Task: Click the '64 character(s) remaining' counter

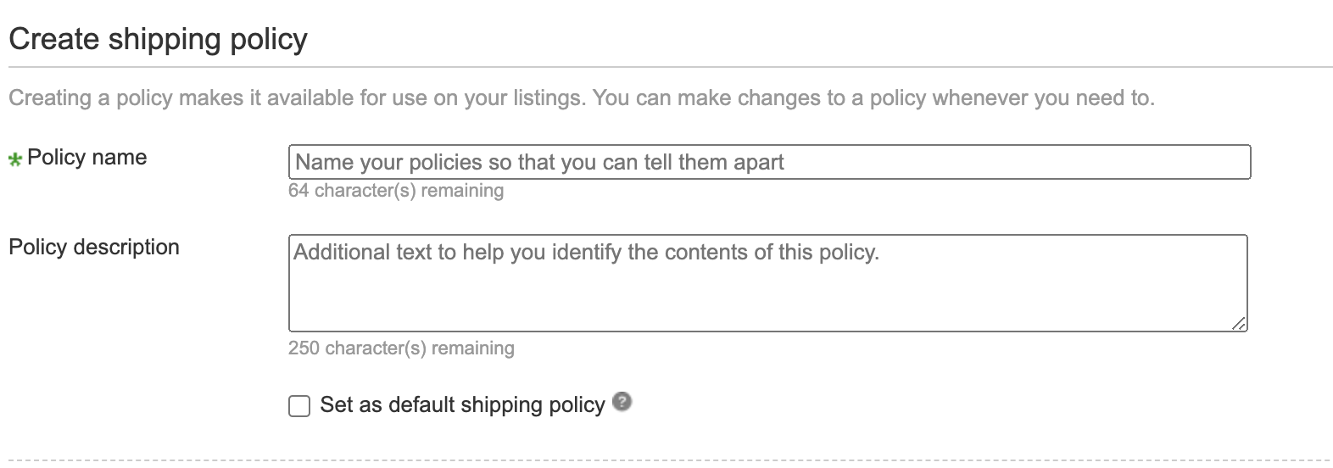Action: (396, 191)
